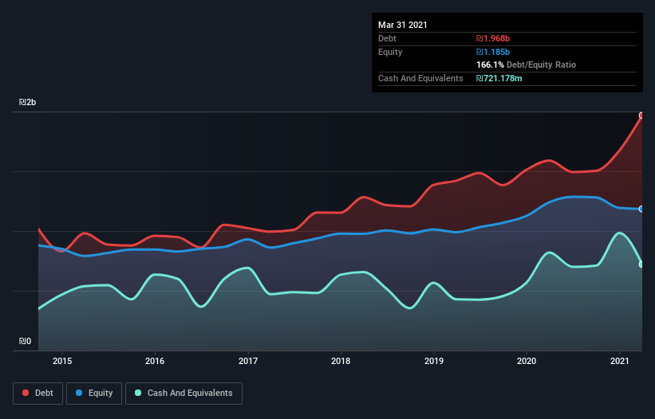Select the teal Cash endpoint marker
The width and height of the screenshot is (655, 419).
click(x=641, y=264)
